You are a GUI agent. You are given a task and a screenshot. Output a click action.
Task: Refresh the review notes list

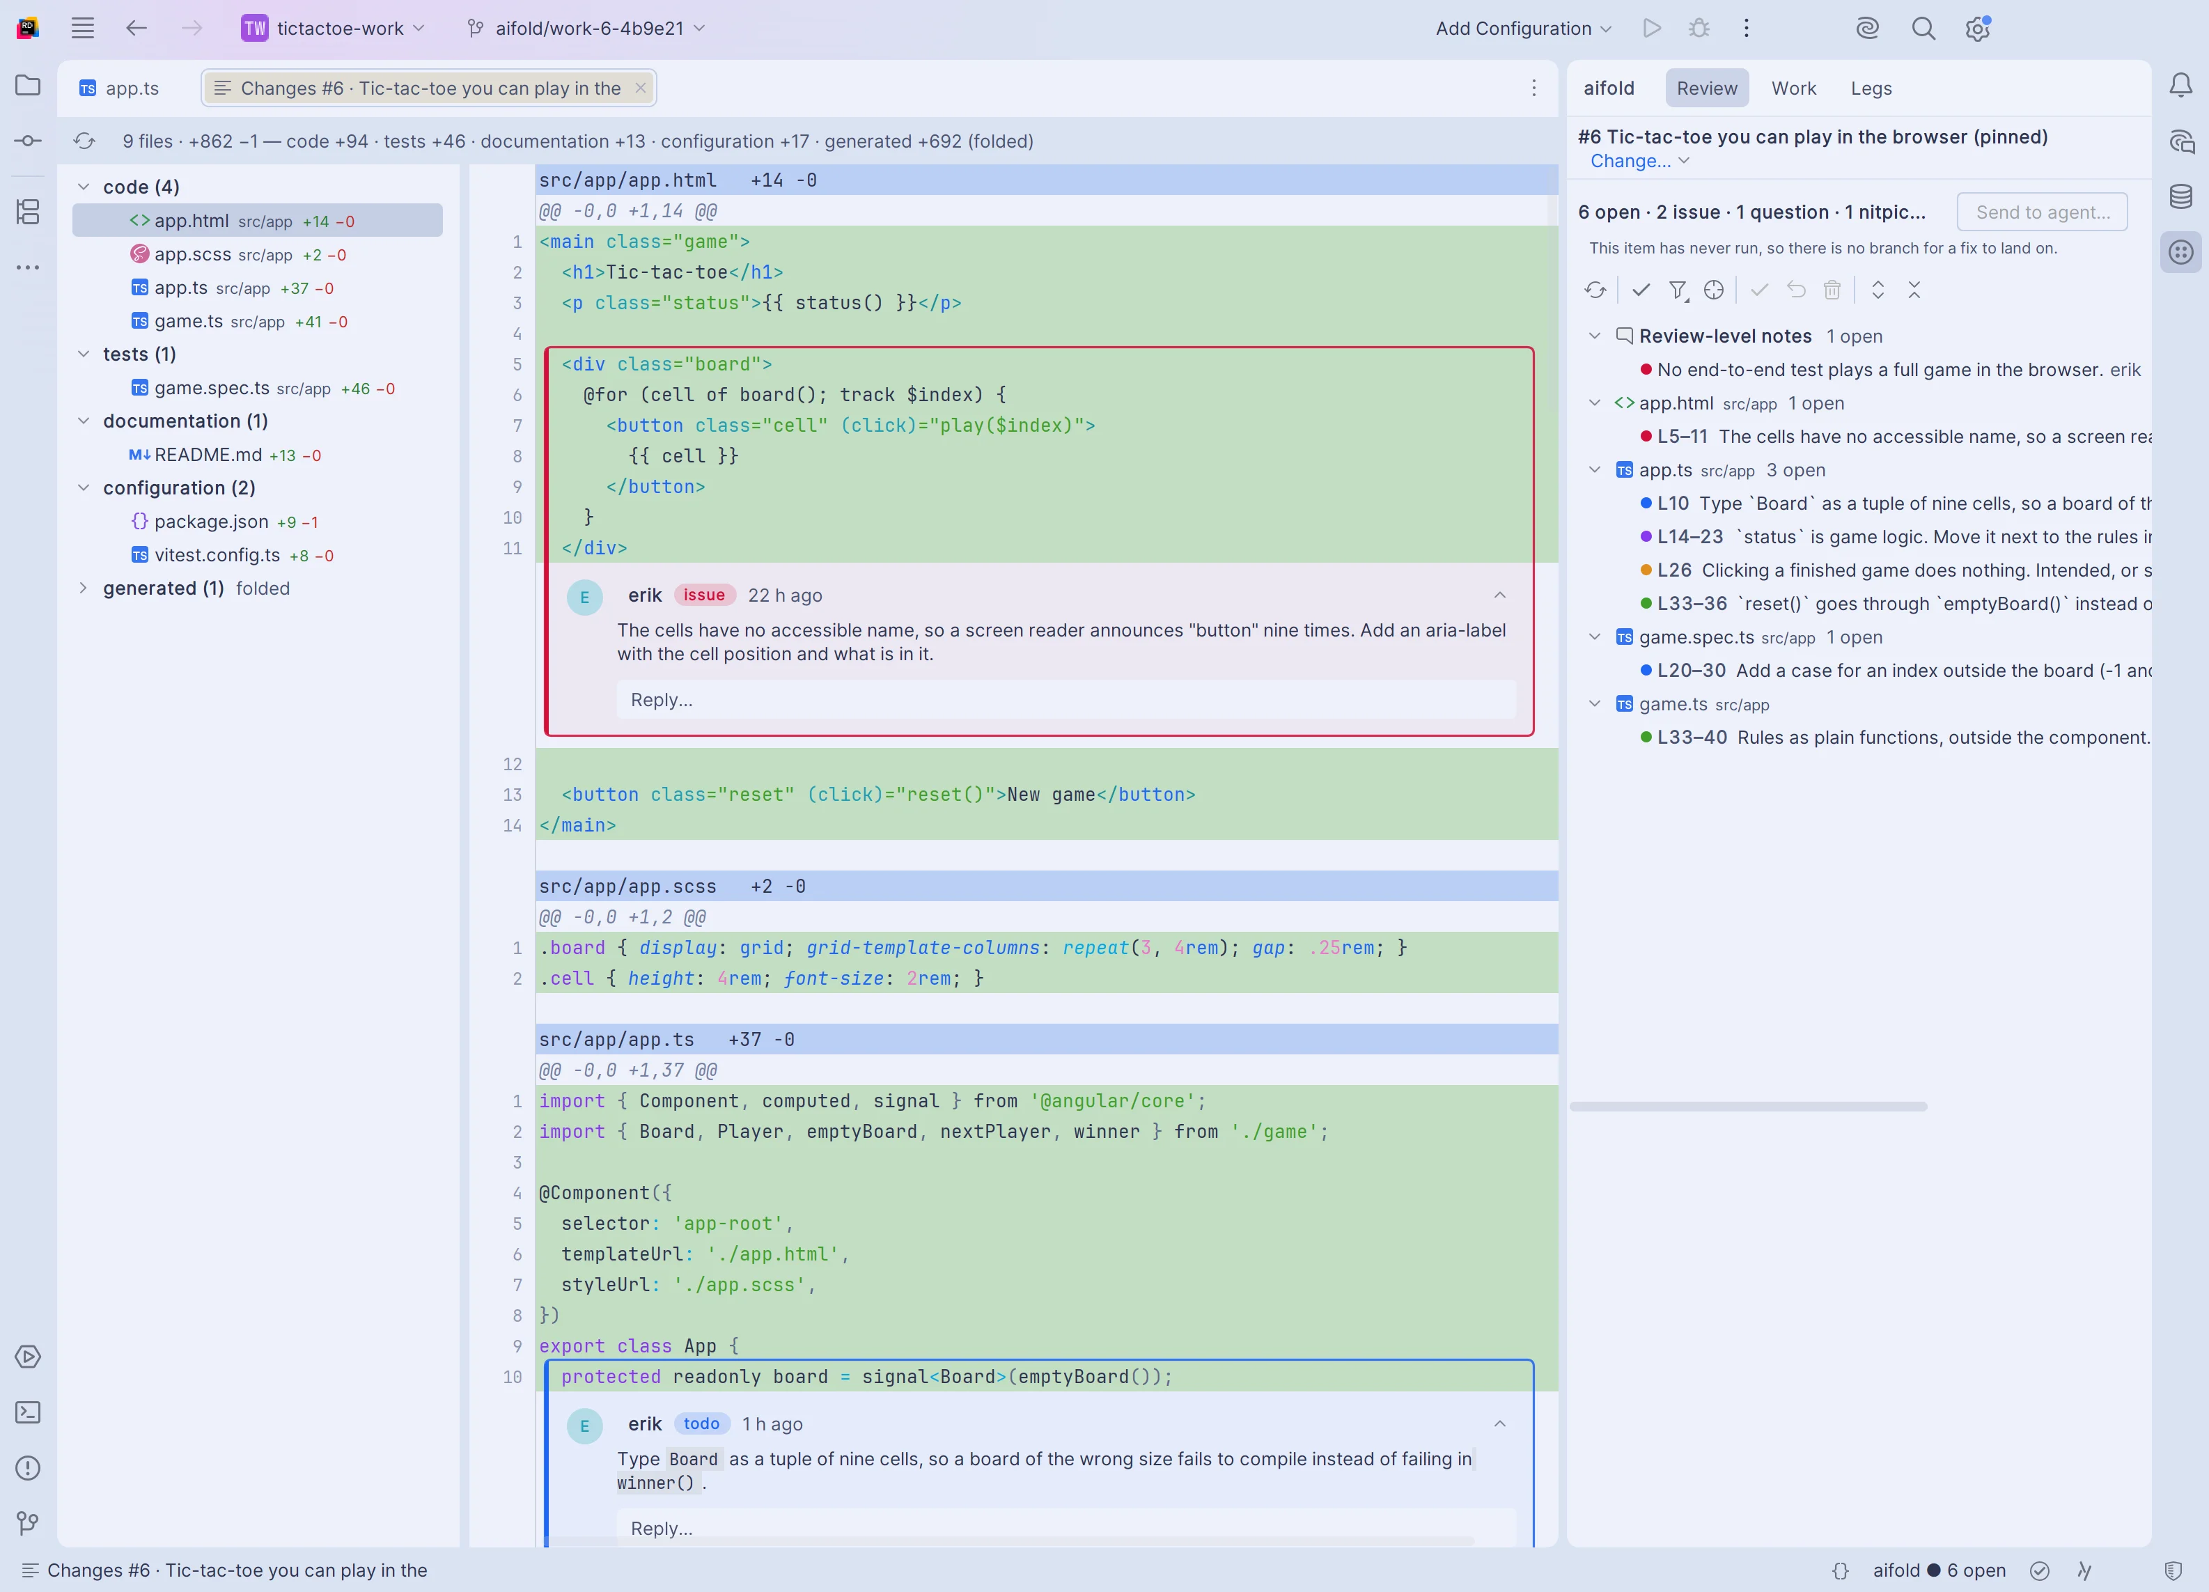(x=1594, y=289)
